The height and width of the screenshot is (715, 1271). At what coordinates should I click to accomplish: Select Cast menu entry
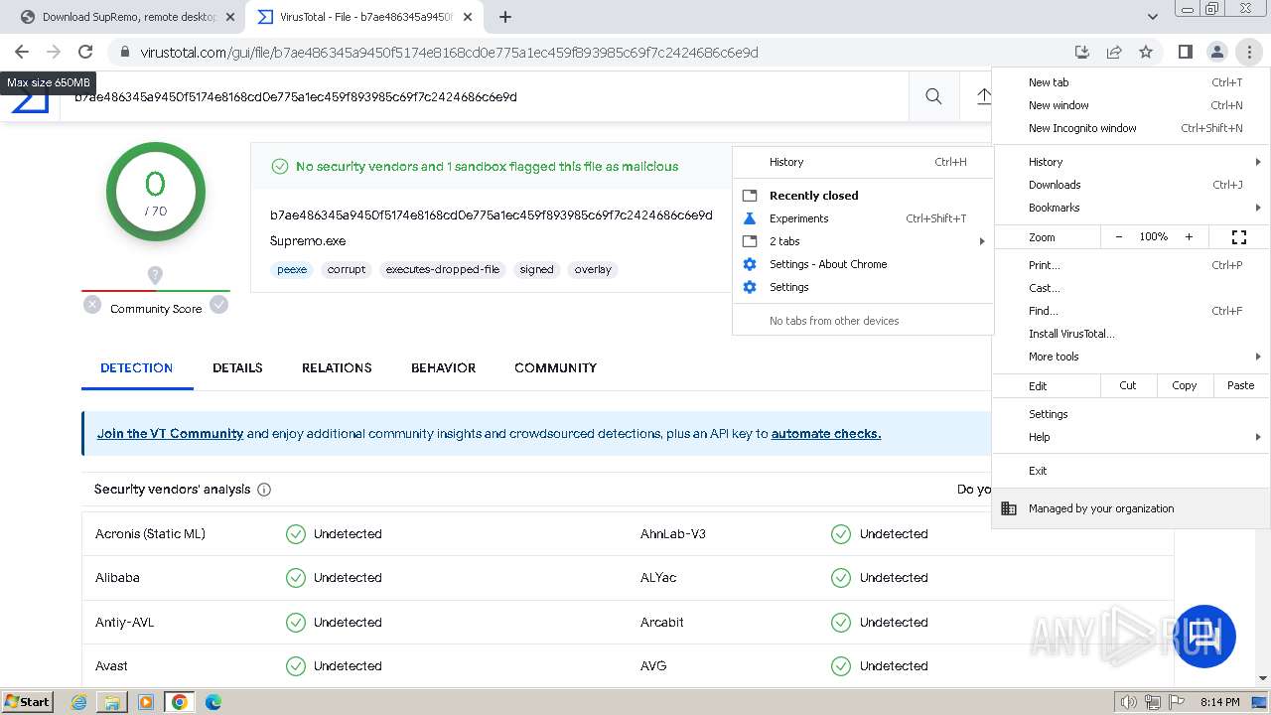pyautogui.click(x=1131, y=288)
